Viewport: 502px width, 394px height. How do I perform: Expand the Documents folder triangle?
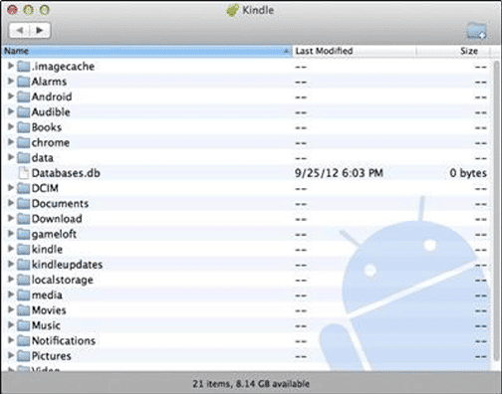click(x=11, y=203)
